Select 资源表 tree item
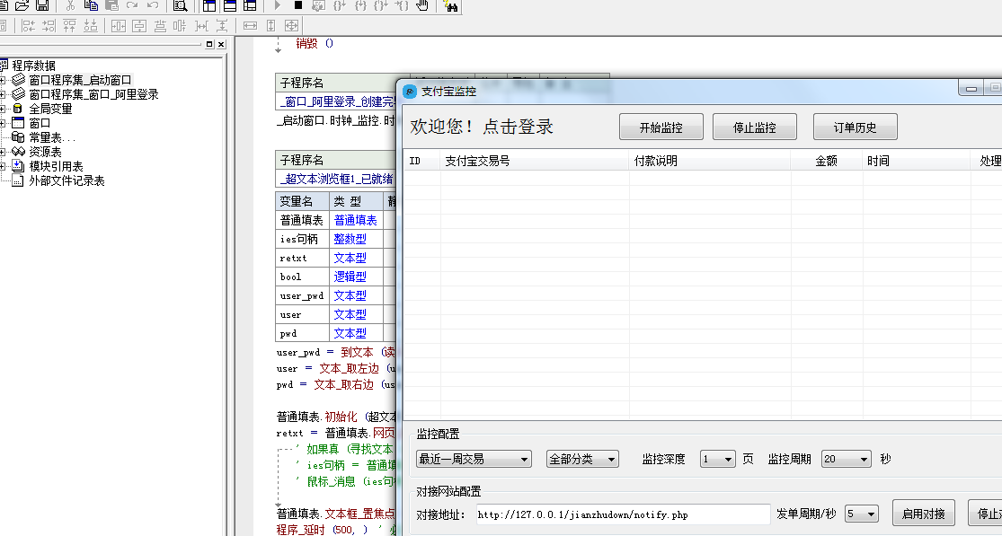Image resolution: width=1002 pixels, height=536 pixels. click(x=45, y=152)
